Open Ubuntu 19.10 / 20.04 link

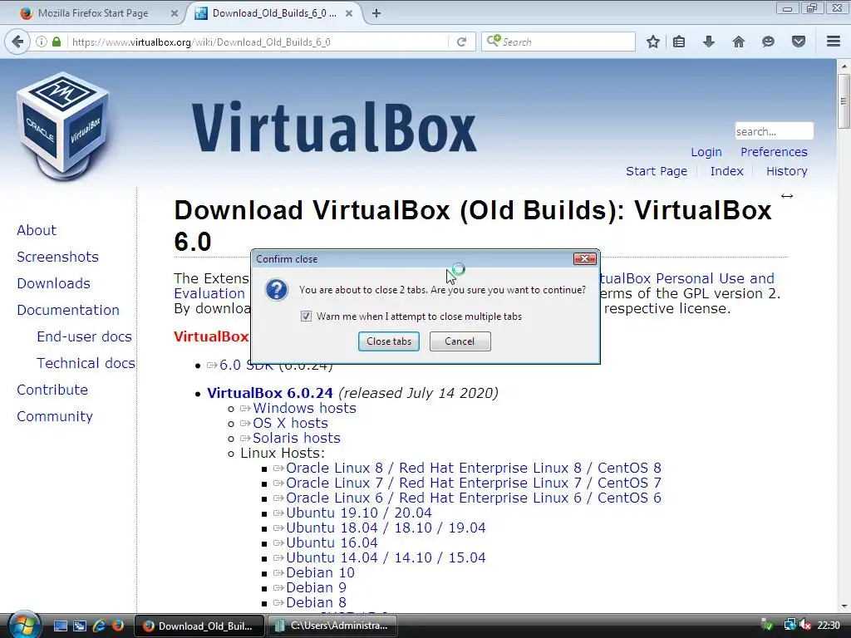[359, 513]
